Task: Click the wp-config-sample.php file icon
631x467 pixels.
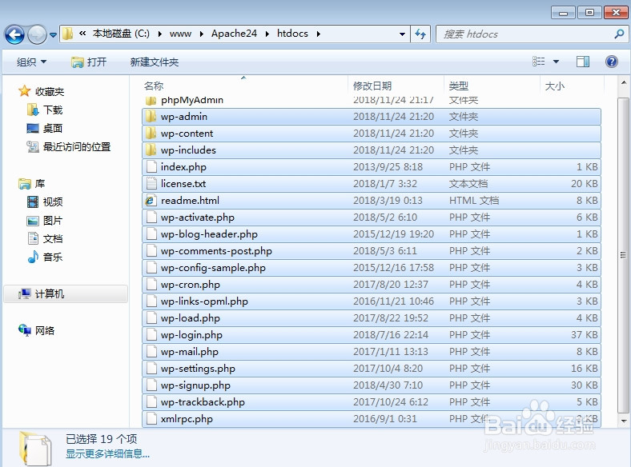Action: (x=151, y=268)
